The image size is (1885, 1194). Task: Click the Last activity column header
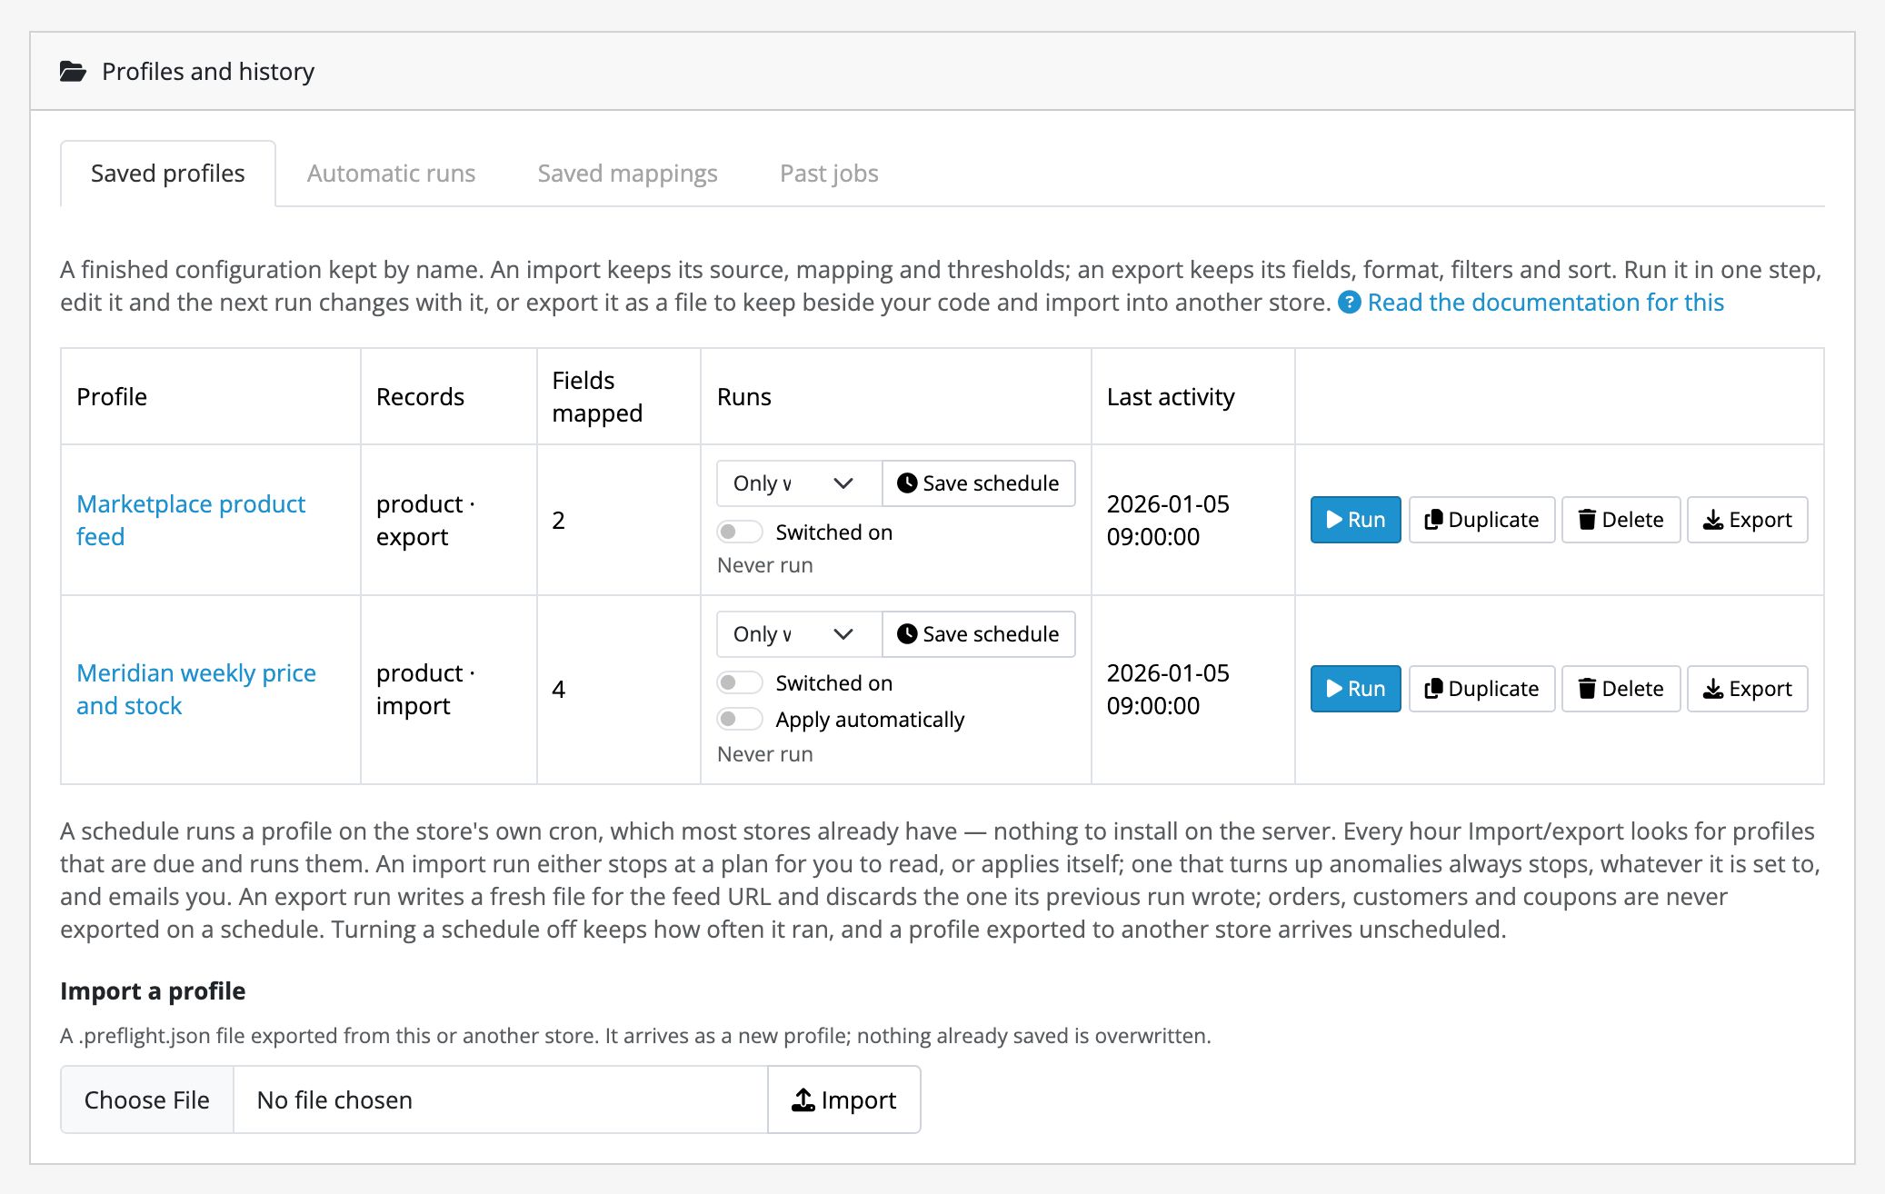[x=1192, y=396]
